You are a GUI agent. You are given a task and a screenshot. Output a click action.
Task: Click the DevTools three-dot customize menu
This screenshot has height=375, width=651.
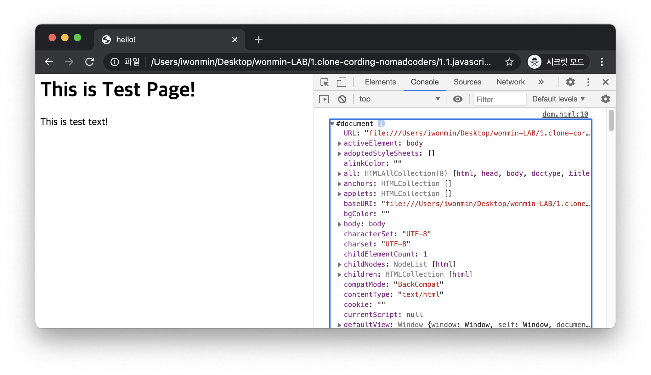point(588,82)
